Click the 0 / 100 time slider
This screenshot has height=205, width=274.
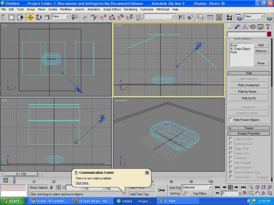click(21, 174)
